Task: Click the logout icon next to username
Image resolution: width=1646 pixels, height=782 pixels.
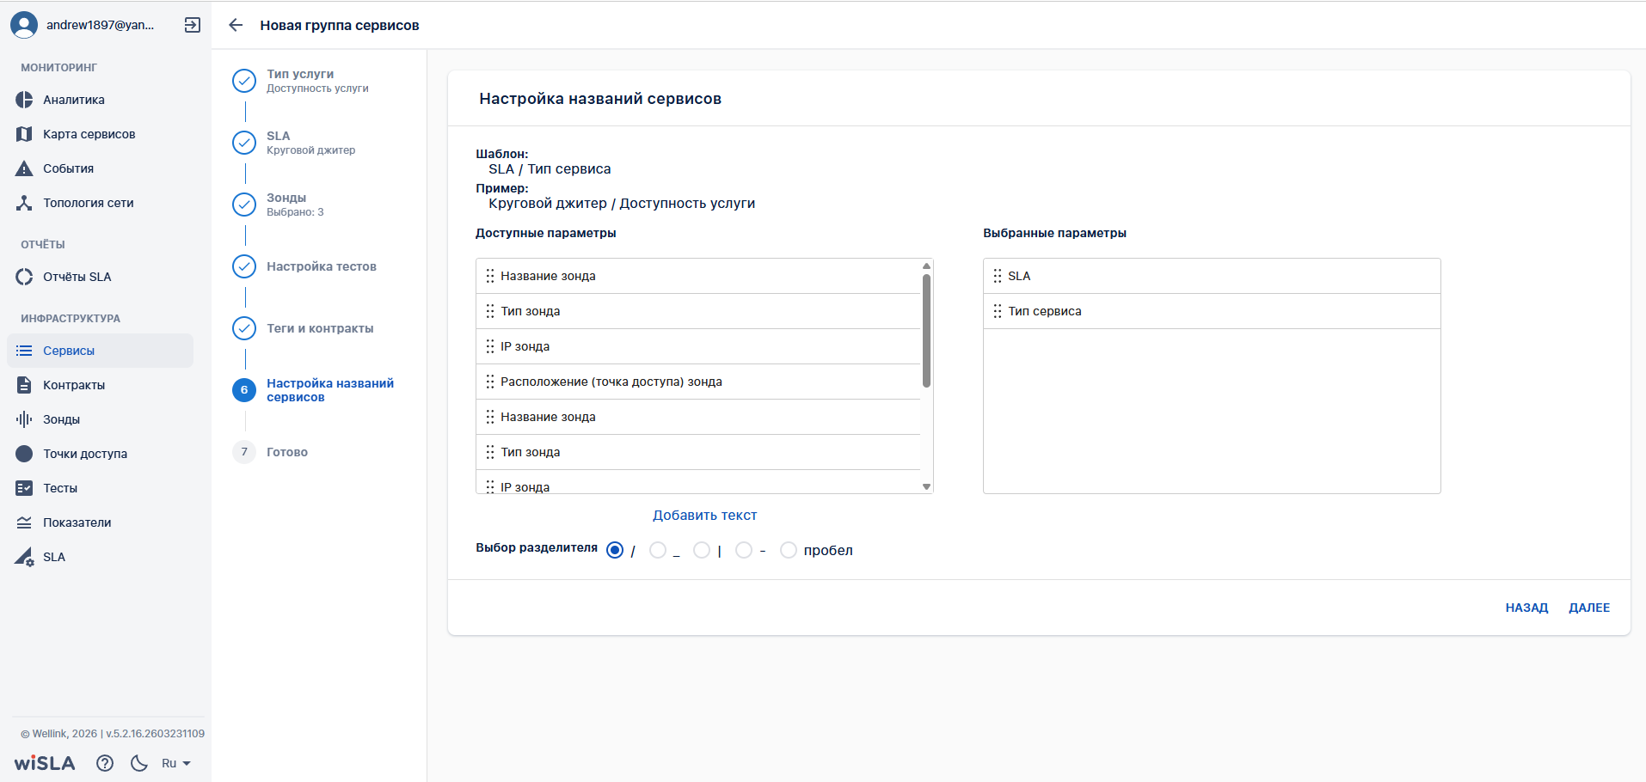Action: (x=193, y=25)
